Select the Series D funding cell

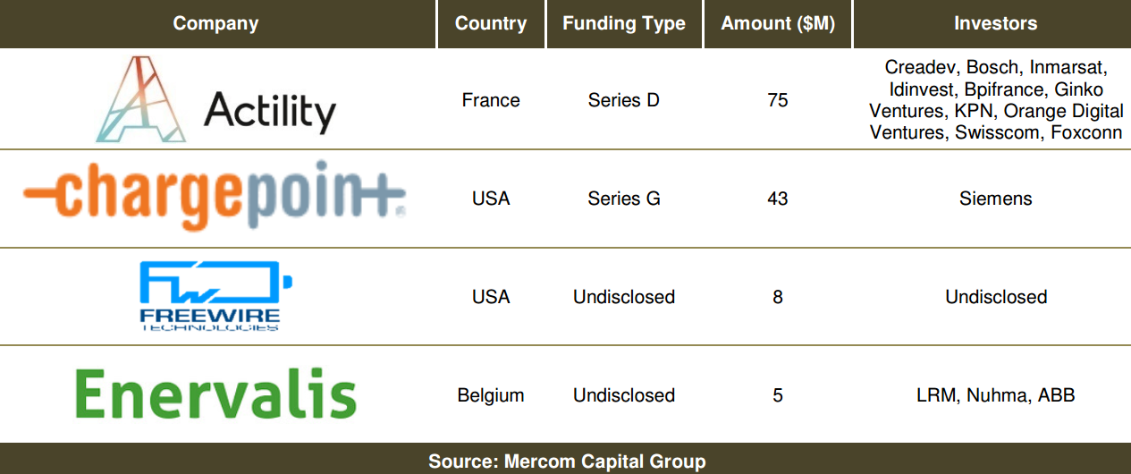pyautogui.click(x=624, y=100)
